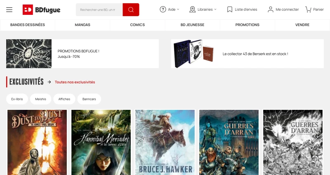Open the Bandes Dessinées menu
330x175 pixels.
28,25
